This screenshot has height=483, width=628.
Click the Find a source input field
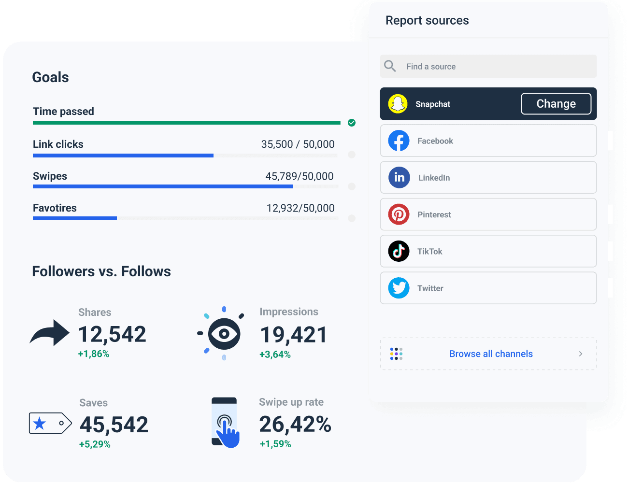[488, 66]
